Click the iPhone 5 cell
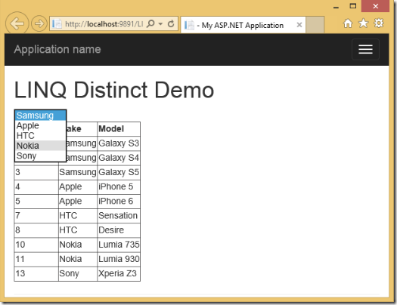The width and height of the screenshot is (397, 305). coord(119,186)
